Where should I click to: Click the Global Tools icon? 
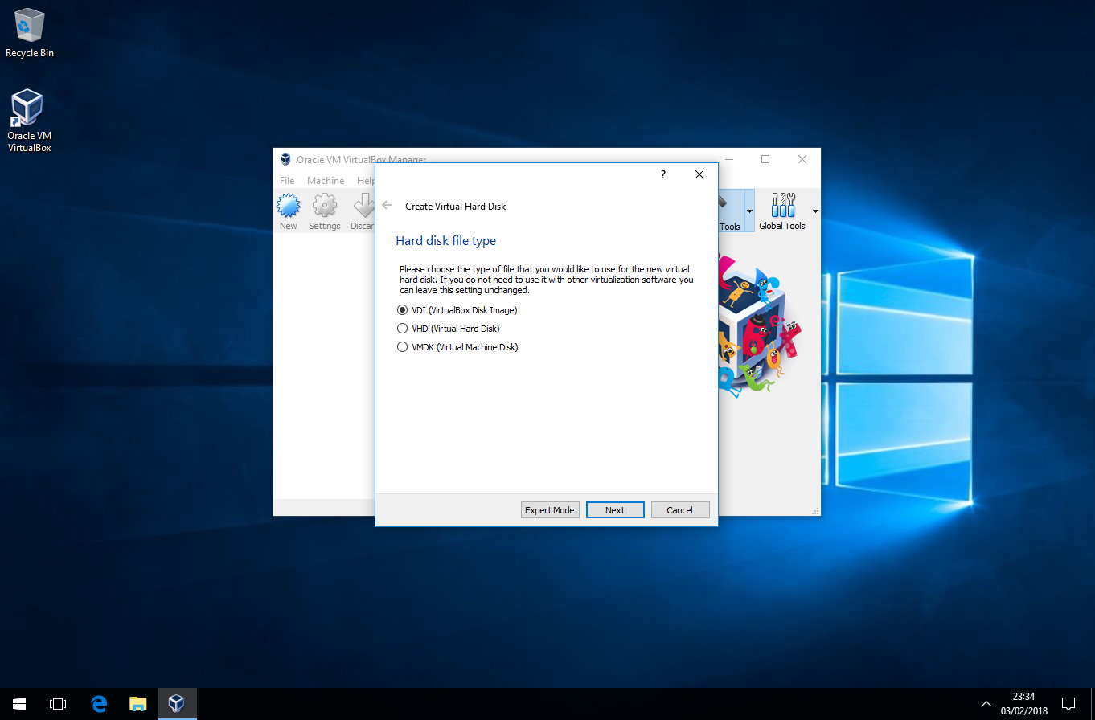[x=782, y=211]
